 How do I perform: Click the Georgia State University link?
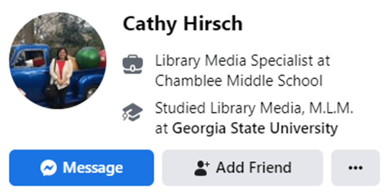coord(255,129)
